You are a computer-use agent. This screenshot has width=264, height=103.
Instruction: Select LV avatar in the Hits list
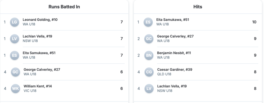pos(149,89)
